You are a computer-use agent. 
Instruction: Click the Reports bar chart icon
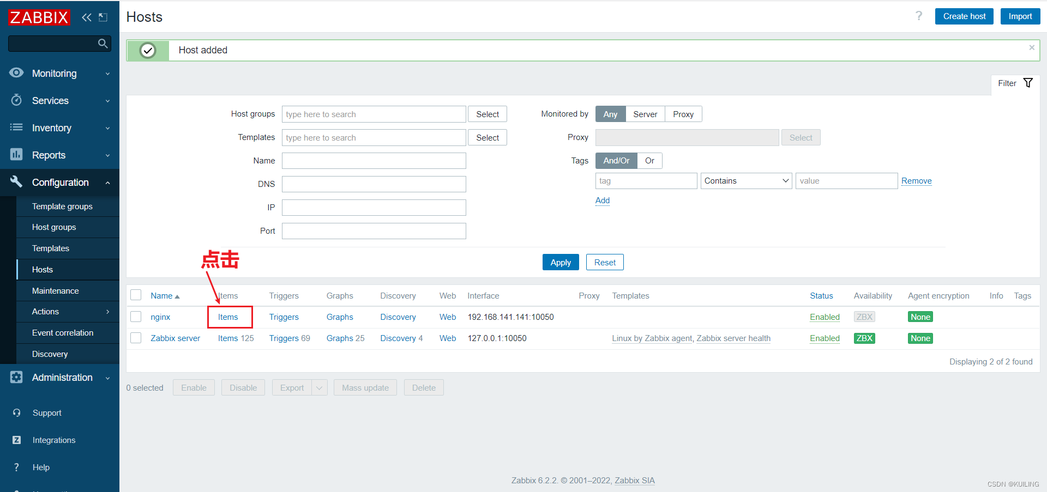(16, 155)
